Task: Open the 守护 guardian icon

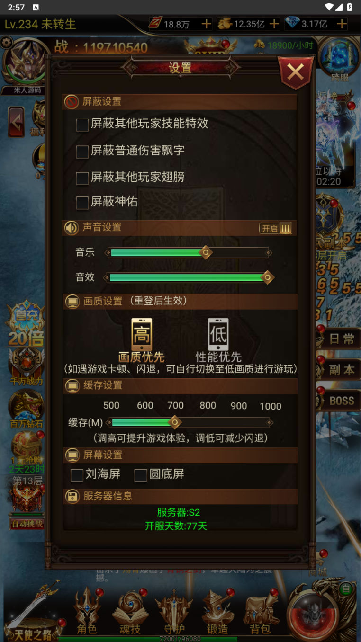Action: (174, 612)
